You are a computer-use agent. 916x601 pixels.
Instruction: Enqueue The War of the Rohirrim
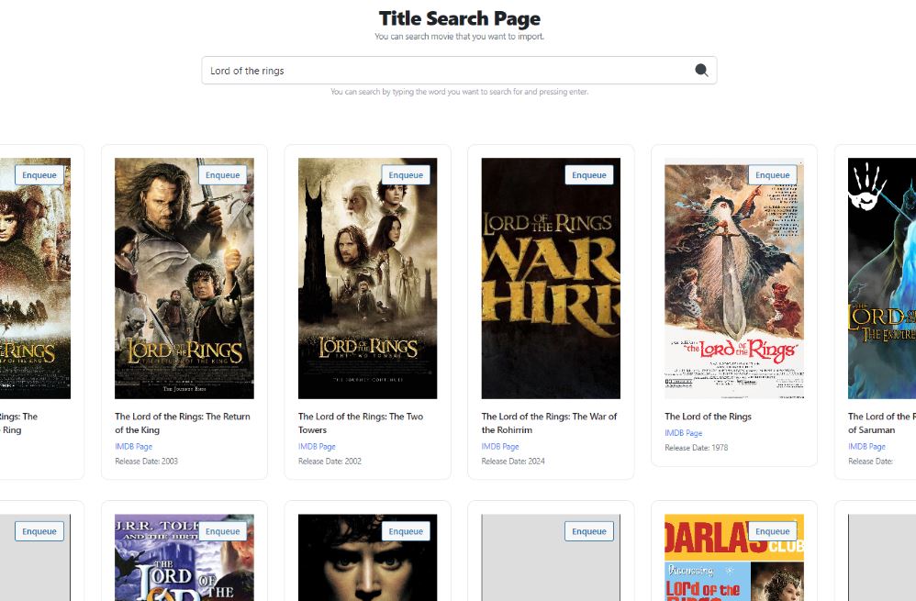point(589,175)
